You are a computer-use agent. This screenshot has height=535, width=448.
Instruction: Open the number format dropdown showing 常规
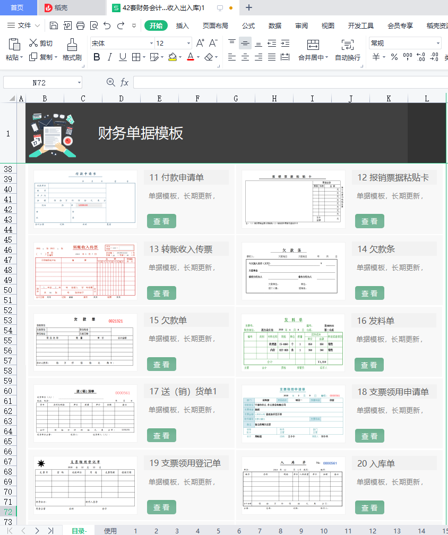coord(438,44)
